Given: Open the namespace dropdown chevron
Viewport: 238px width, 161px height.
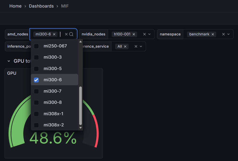Looking at the screenshot, I should tap(228, 34).
